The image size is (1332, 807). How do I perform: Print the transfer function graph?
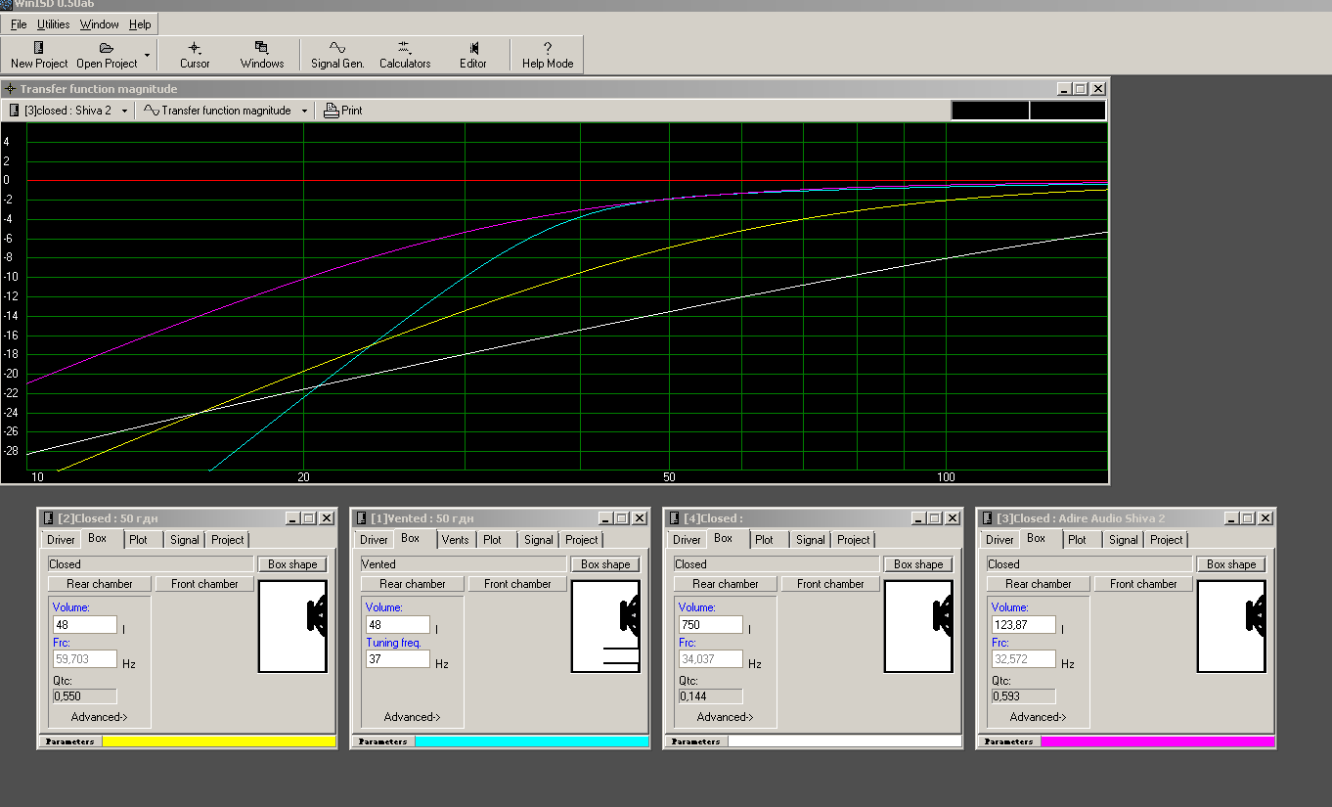(343, 111)
